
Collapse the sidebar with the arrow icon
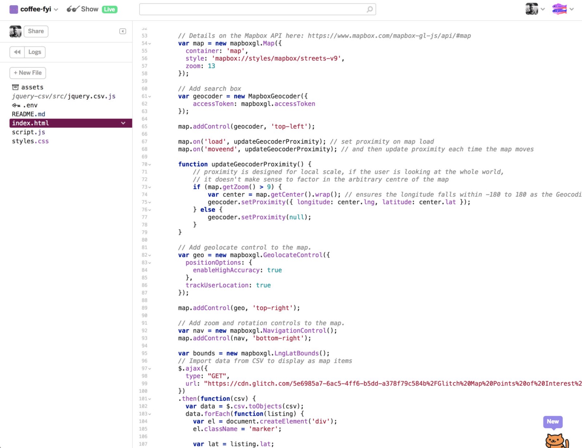123,31
